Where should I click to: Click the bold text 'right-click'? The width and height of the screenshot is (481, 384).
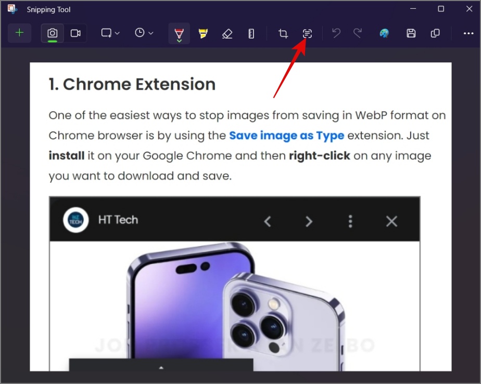319,156
